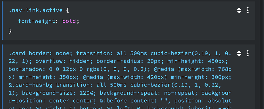
Task: Place cursor on font-weight property
Action: (37, 21)
